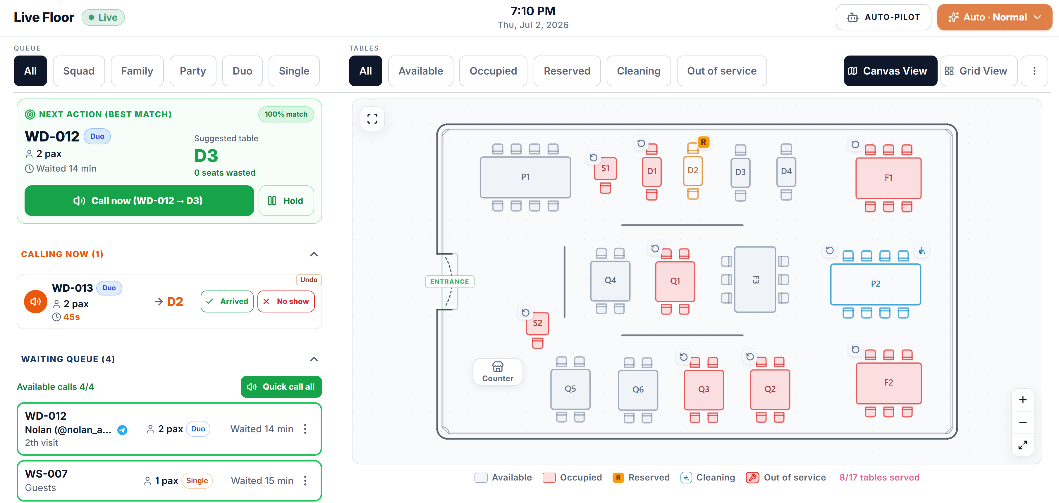The height and width of the screenshot is (503, 1059).
Task: Mark WD-013 as Arrived
Action: point(227,302)
